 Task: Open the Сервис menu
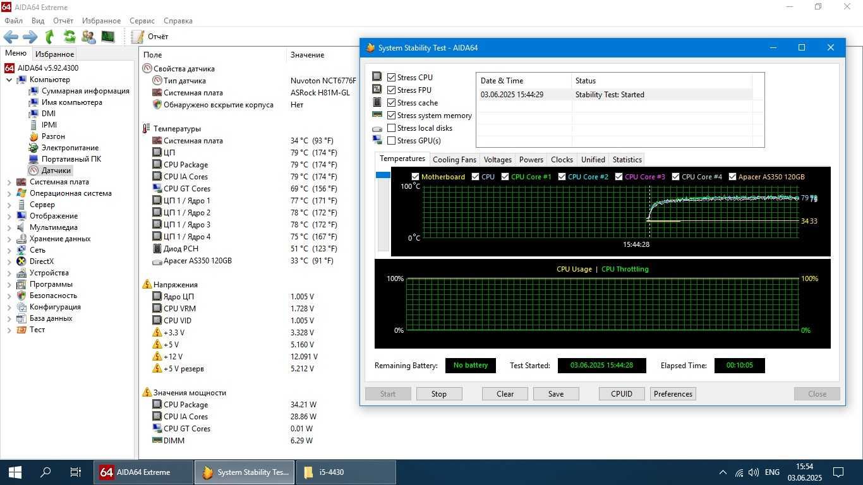(142, 21)
